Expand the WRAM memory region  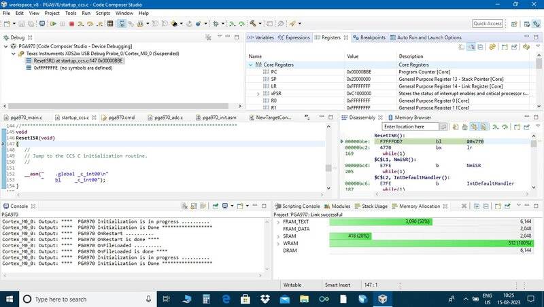click(x=278, y=244)
